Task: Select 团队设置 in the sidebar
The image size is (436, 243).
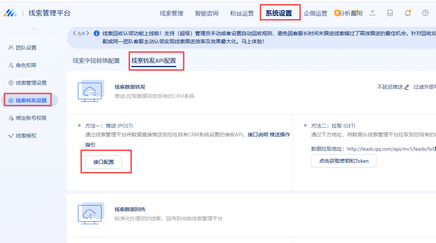Action: click(26, 48)
